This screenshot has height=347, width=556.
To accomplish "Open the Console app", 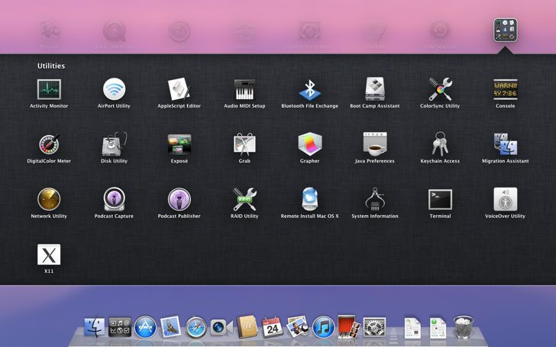I will click(x=506, y=89).
